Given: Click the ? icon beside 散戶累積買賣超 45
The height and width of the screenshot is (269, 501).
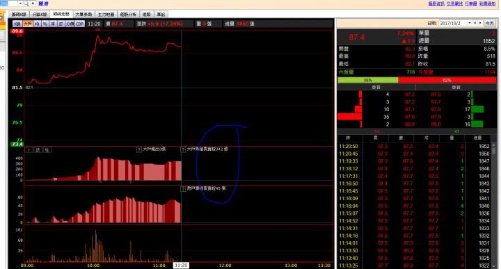Looking at the screenshot, I should coord(183,189).
